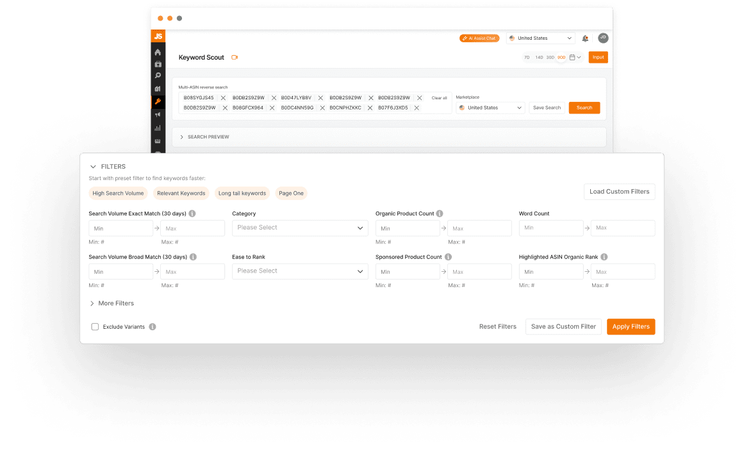Remove ASIN B08SYGJS45 from search
This screenshot has width=744, height=450.
(x=223, y=98)
